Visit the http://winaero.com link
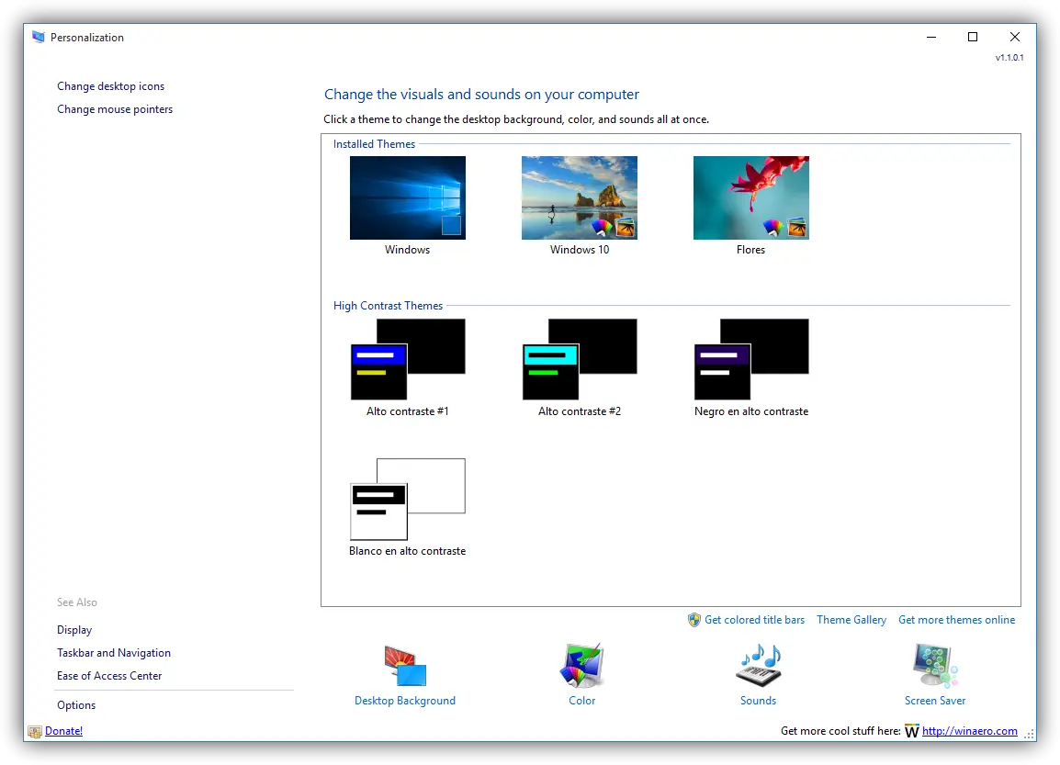 pyautogui.click(x=969, y=731)
